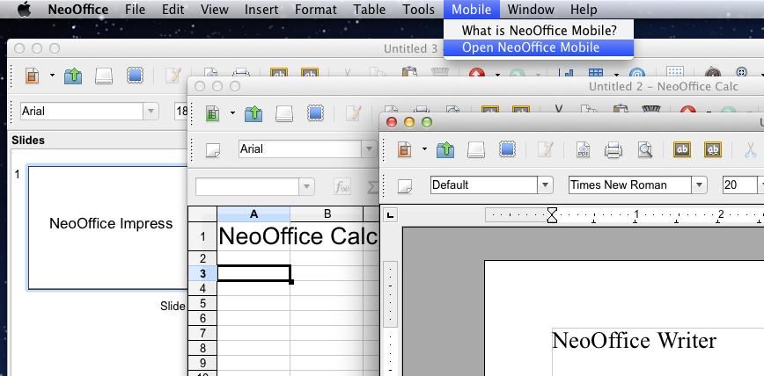The width and height of the screenshot is (764, 376).
Task: Select column A header in Calc
Action: tap(253, 214)
